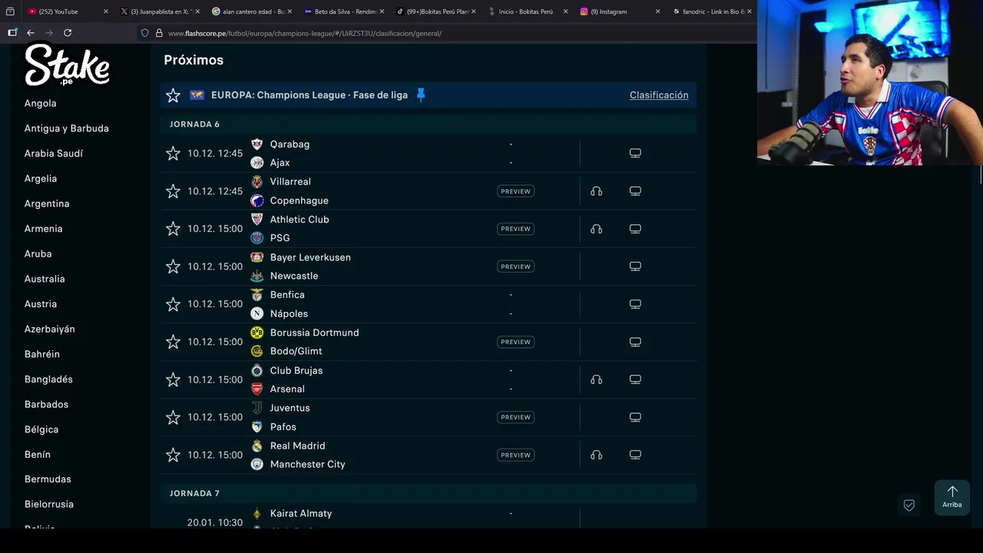Click the shield icon beside Arriba
The width and height of the screenshot is (983, 553).
point(909,505)
